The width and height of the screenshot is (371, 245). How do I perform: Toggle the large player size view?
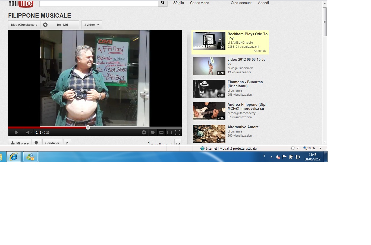(169, 132)
